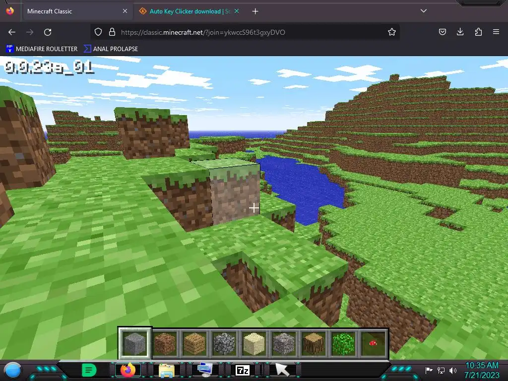Select the red mushroom in hotbar

[x=373, y=343]
